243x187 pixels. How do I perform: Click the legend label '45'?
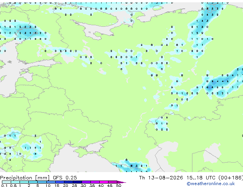[110, 185]
